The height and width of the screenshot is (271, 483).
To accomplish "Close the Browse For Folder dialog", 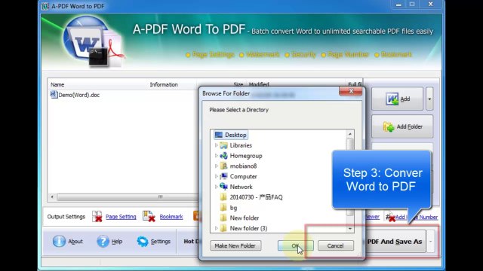I will pyautogui.click(x=350, y=91).
